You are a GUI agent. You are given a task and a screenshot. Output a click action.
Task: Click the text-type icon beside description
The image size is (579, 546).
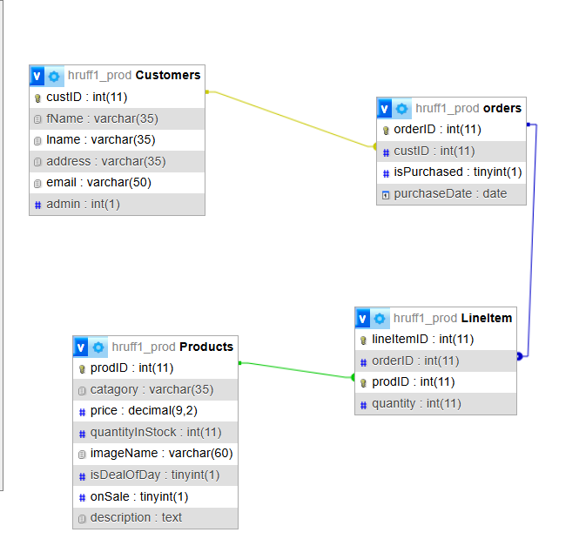tap(82, 519)
